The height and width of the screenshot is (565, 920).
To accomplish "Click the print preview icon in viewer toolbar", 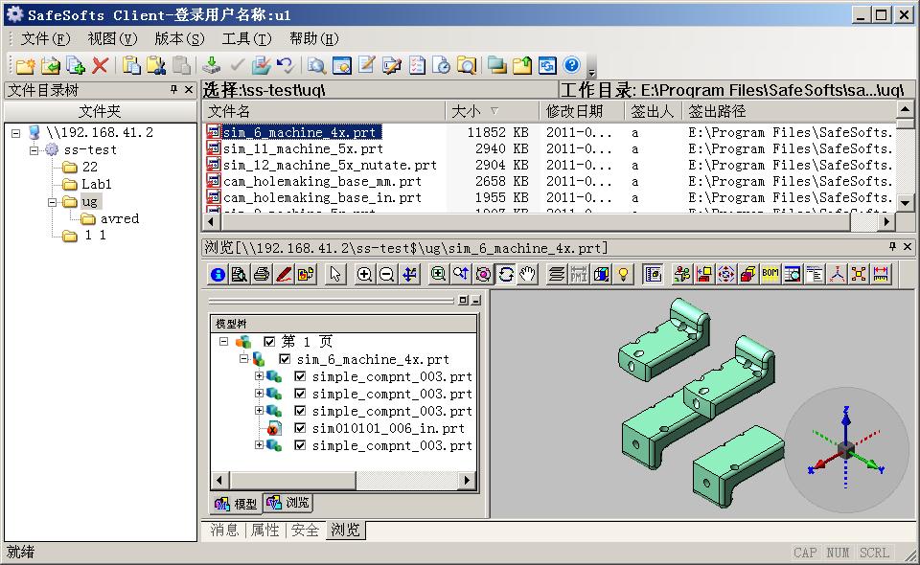I will point(240,274).
